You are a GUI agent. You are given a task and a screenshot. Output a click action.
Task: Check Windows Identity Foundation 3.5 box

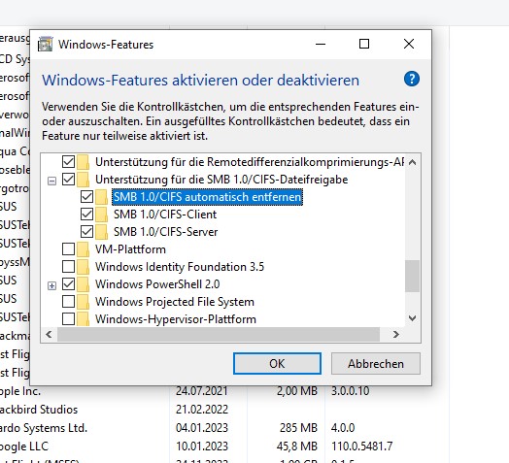pyautogui.click(x=68, y=267)
